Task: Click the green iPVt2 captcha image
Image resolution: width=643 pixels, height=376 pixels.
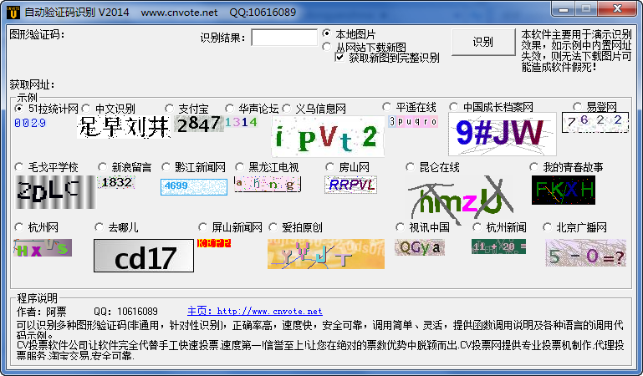Action: [327, 136]
